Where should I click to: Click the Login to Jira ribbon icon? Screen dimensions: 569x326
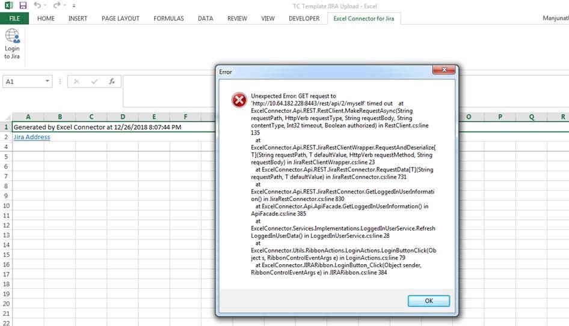pos(12,44)
